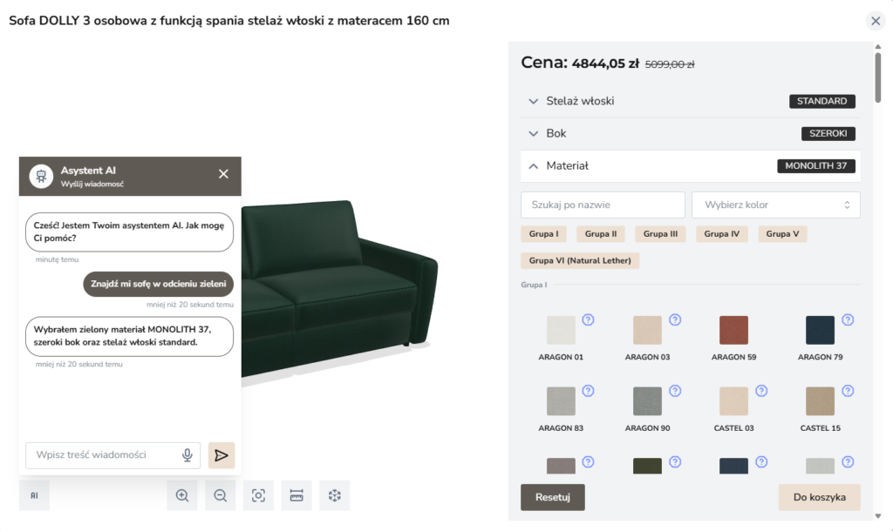Click the microphone voice input icon
This screenshot has height=531, width=893.
pos(187,455)
